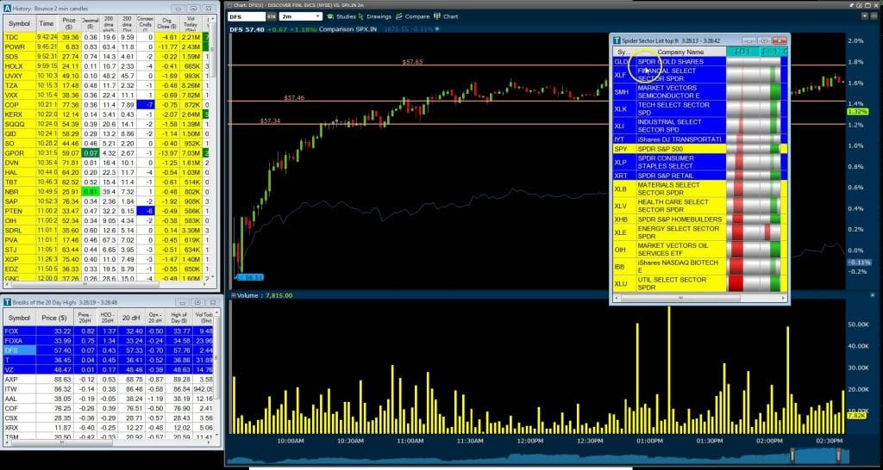Click the $57.65 horizontal price line label
The image size is (883, 470).
(x=412, y=62)
